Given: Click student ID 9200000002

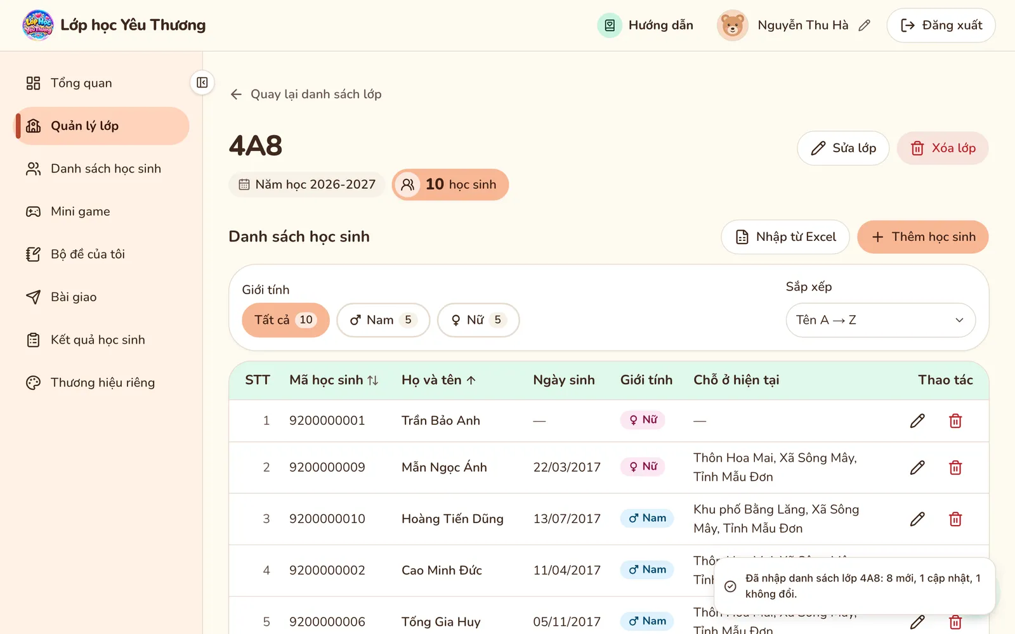Looking at the screenshot, I should tap(327, 571).
